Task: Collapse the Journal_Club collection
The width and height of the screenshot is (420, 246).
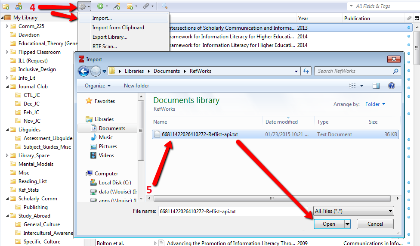Action: coord(7,87)
